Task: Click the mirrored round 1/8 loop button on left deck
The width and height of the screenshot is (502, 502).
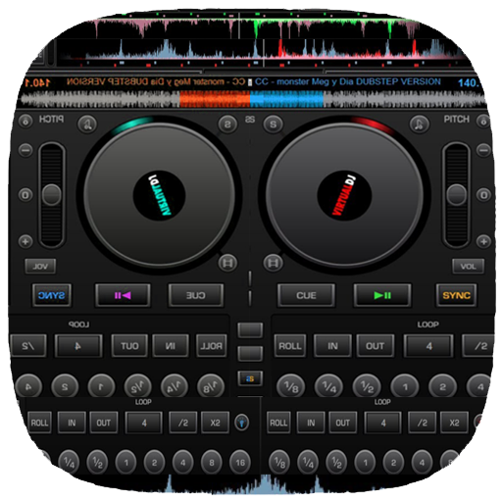Action: 211,387
